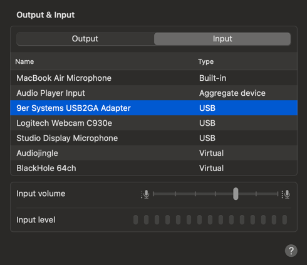Select Studio Display Microphone row
This screenshot has width=307, height=265.
coord(153,138)
